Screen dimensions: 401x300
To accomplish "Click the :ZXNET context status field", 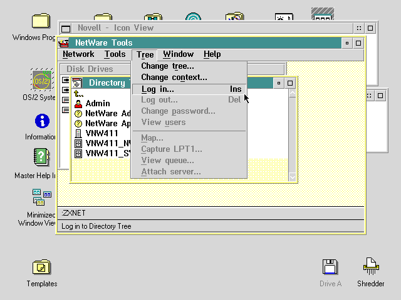I will click(x=211, y=213).
